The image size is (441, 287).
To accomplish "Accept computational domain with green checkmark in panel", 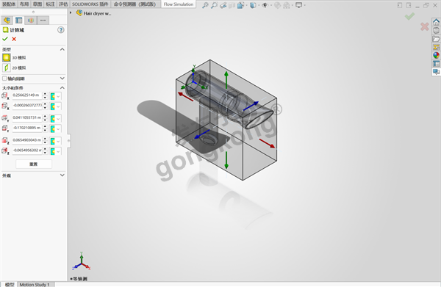I will click(5, 39).
